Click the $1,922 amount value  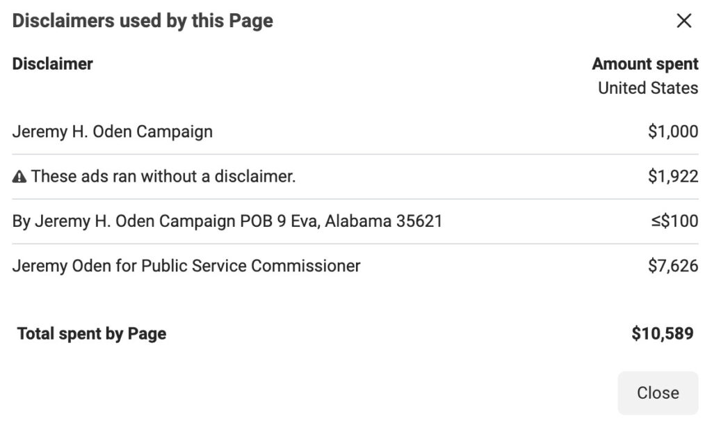[673, 176]
